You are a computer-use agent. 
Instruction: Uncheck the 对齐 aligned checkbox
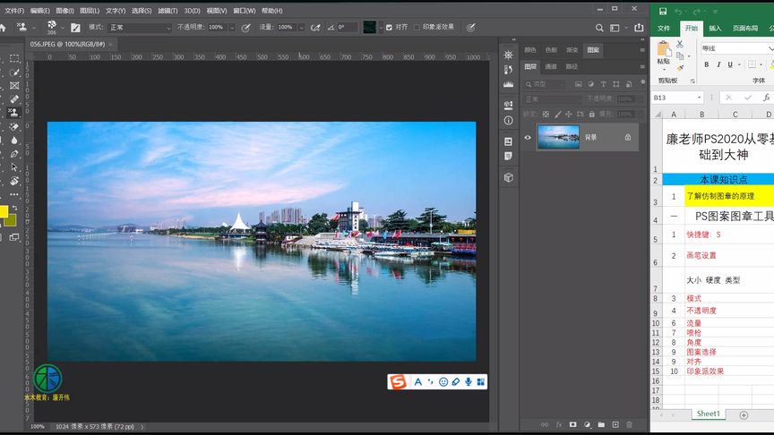pos(388,28)
